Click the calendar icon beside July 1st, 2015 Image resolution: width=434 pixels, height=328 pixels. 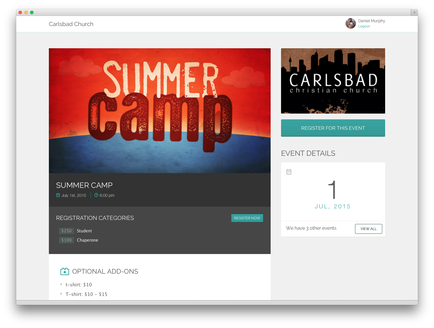58,195
